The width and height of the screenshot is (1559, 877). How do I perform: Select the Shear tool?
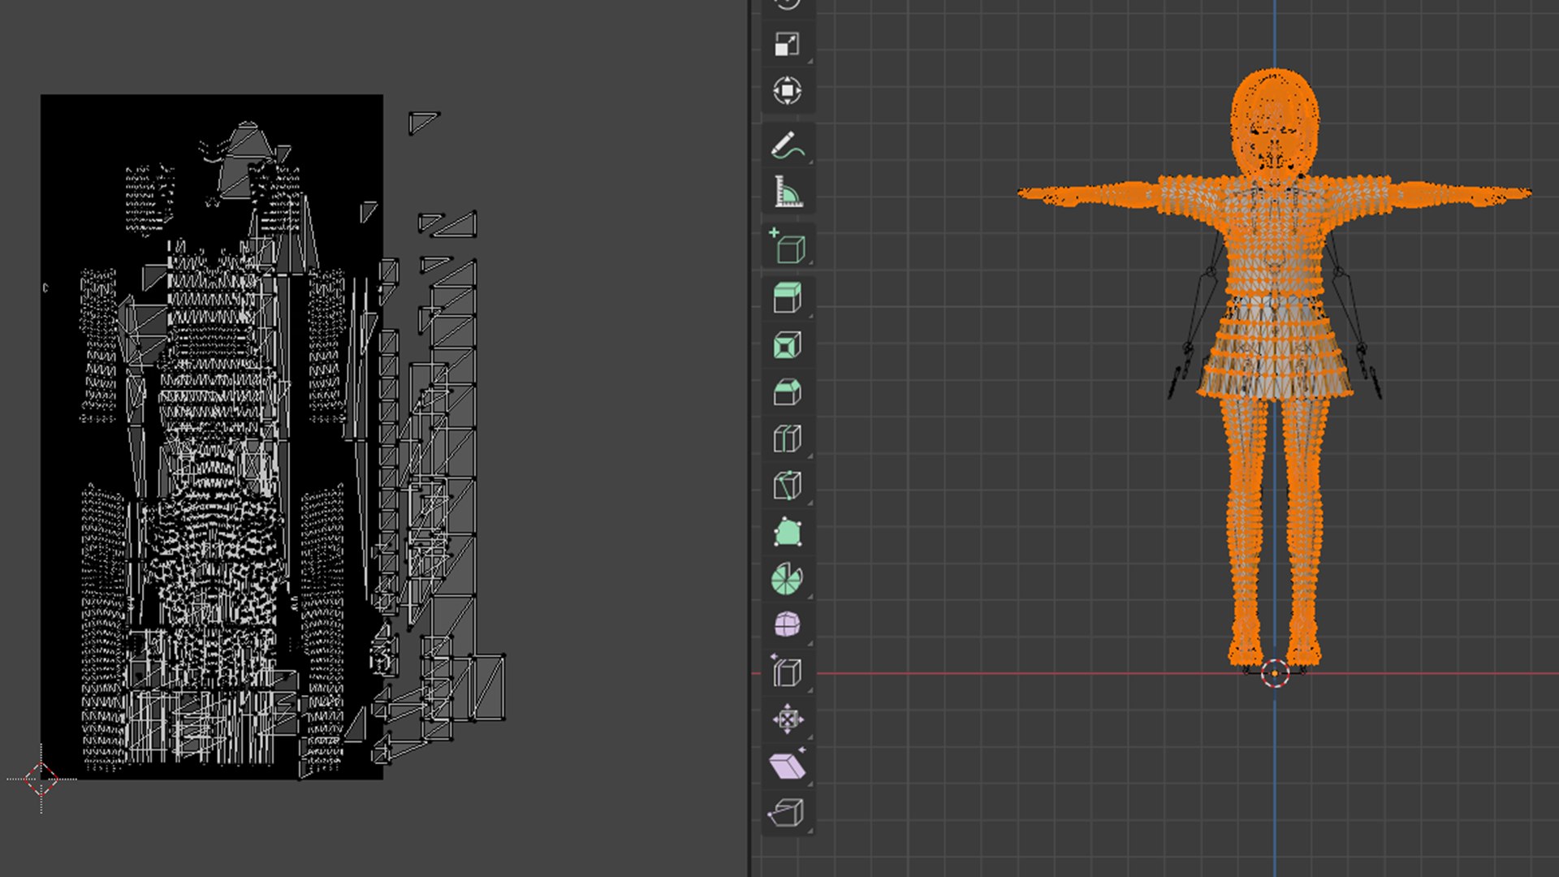787,766
